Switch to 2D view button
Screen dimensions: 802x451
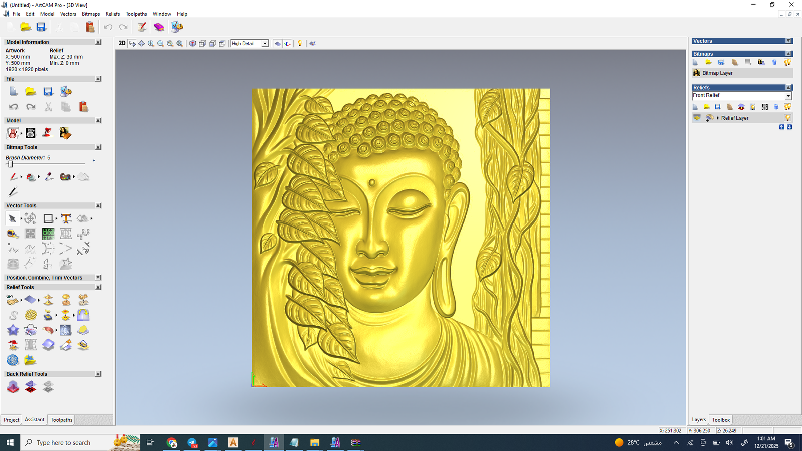tap(122, 44)
